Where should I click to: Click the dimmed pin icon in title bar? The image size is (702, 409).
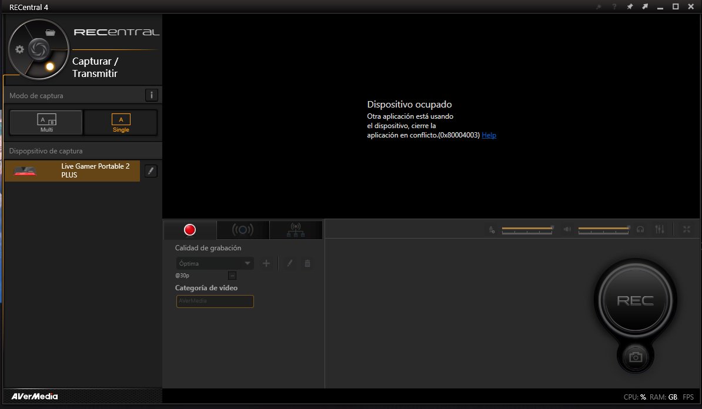[599, 6]
